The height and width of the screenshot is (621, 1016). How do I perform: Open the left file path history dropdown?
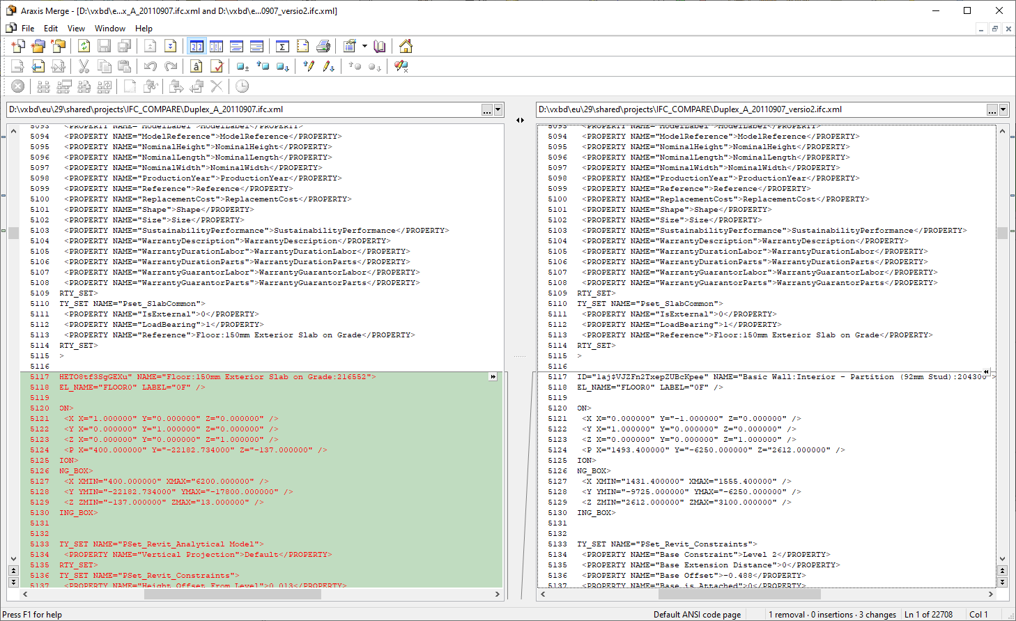(498, 110)
